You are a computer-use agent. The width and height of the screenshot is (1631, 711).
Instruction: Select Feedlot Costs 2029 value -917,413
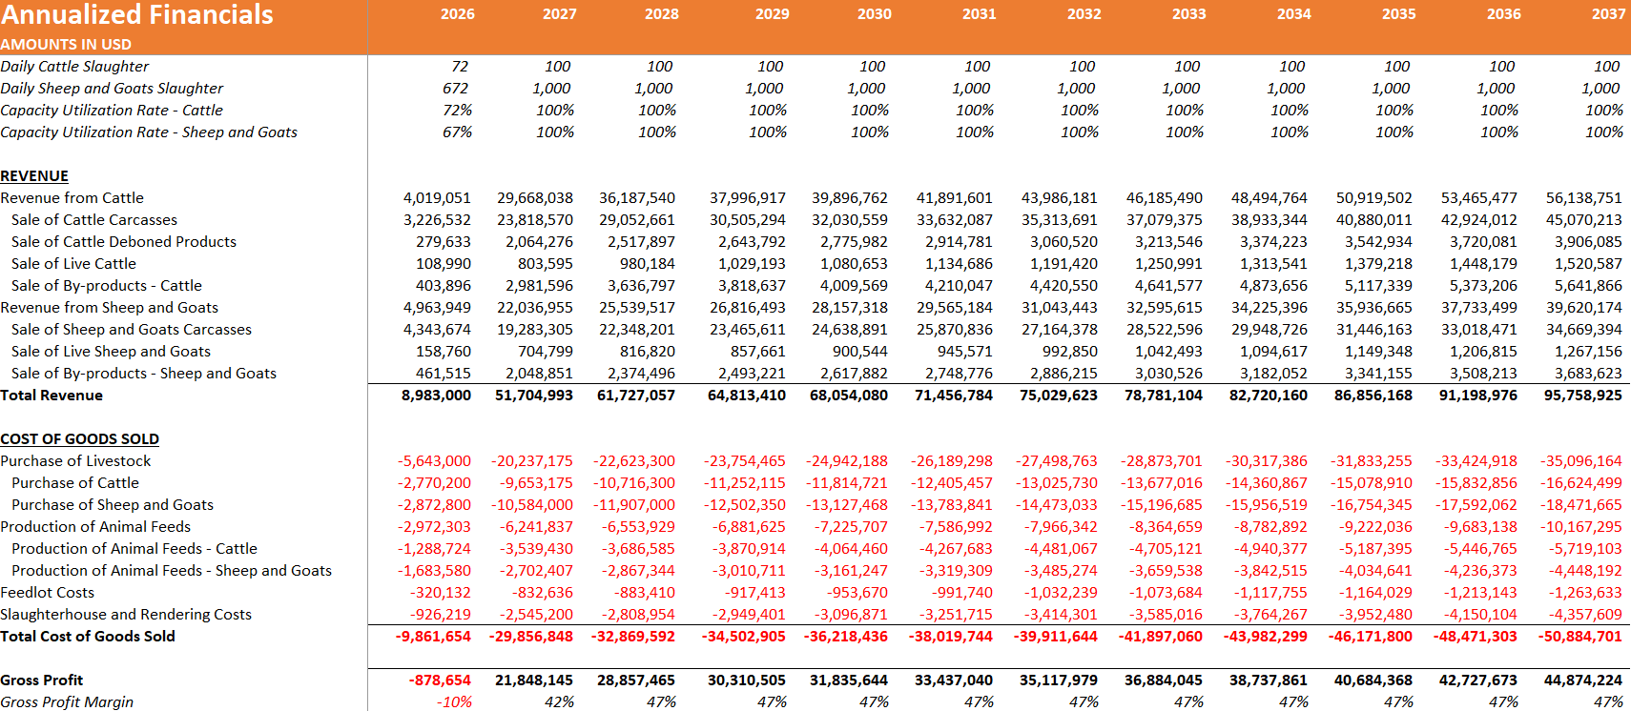(x=755, y=592)
